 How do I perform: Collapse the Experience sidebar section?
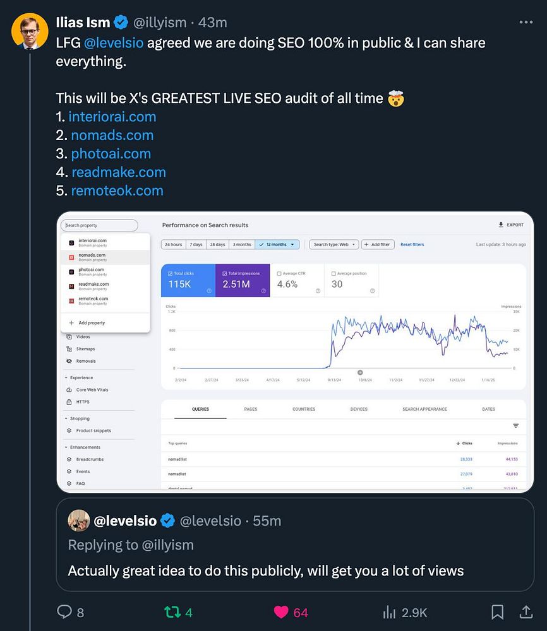point(66,378)
